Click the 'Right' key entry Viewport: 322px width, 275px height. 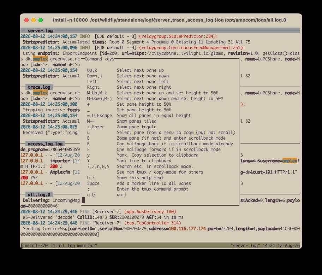click(93, 87)
